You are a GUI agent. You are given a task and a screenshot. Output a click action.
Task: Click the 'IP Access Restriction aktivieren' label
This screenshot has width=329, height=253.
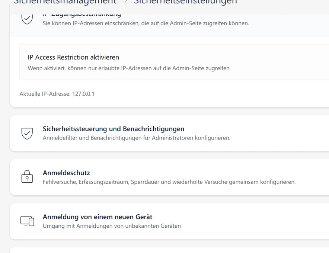[73, 57]
